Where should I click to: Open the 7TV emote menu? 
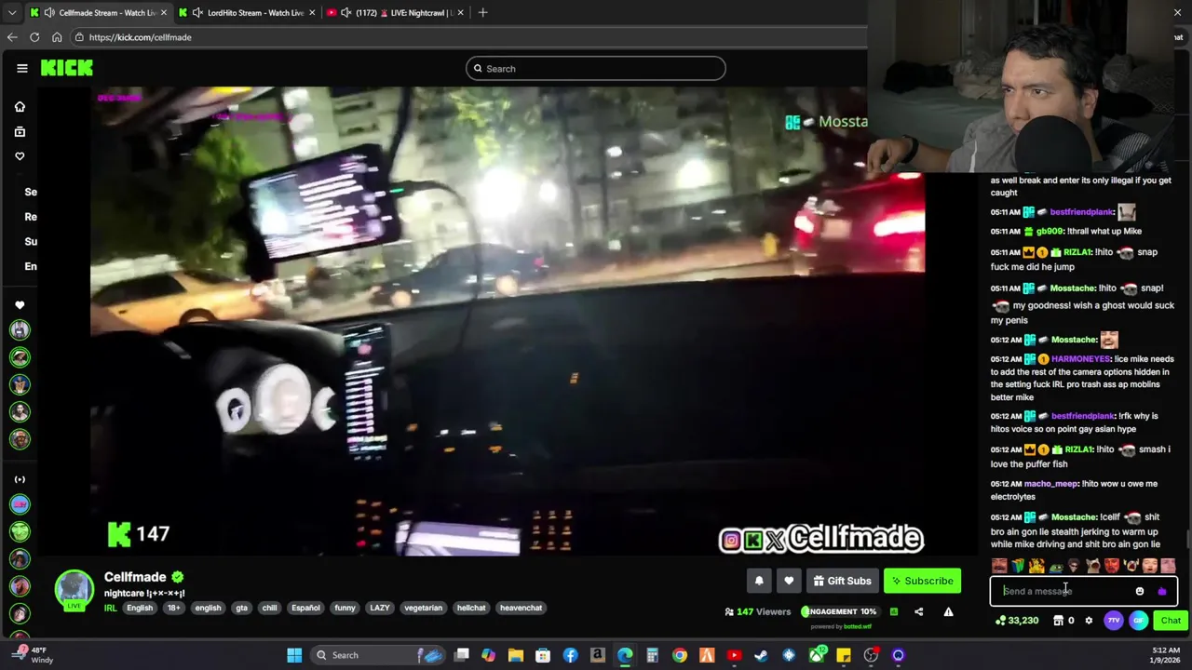[x=1114, y=621]
